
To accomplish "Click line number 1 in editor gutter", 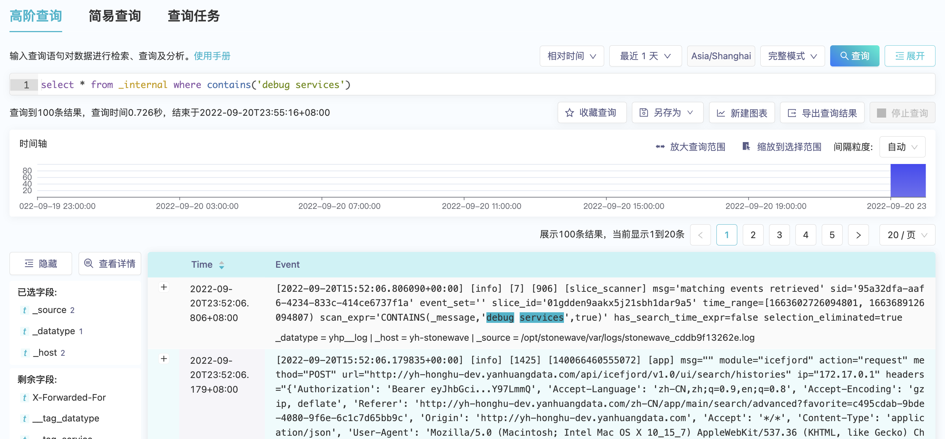I will pyautogui.click(x=26, y=85).
